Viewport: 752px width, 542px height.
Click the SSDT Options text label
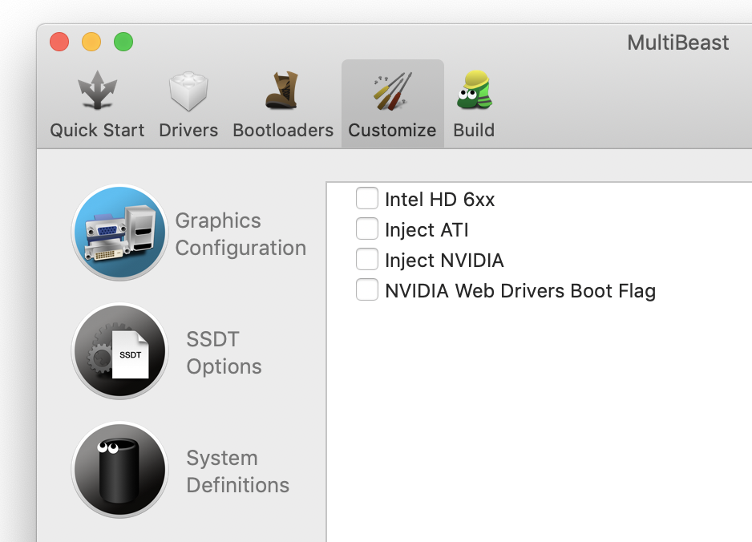point(224,353)
